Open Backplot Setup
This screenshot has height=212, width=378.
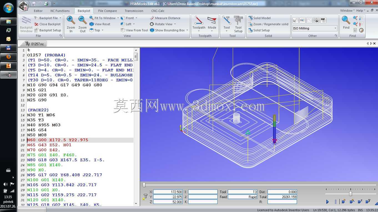(x=47, y=30)
